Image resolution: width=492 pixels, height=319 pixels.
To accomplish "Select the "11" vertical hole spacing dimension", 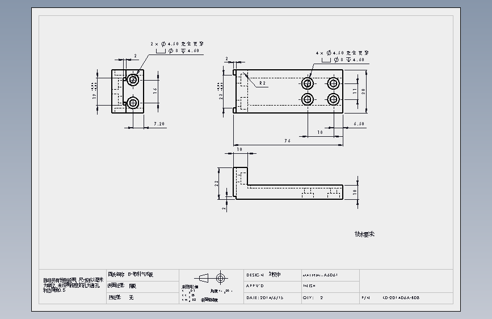I will pyautogui.click(x=355, y=91).
